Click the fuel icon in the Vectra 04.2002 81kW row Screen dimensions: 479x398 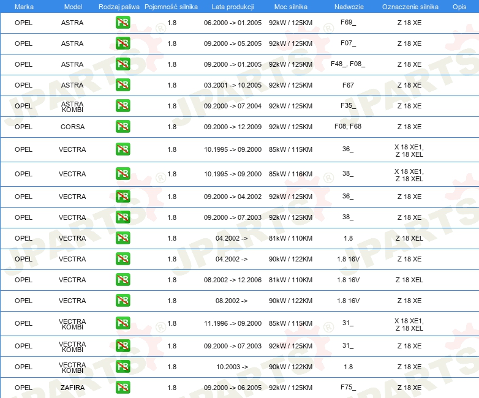[x=123, y=238]
